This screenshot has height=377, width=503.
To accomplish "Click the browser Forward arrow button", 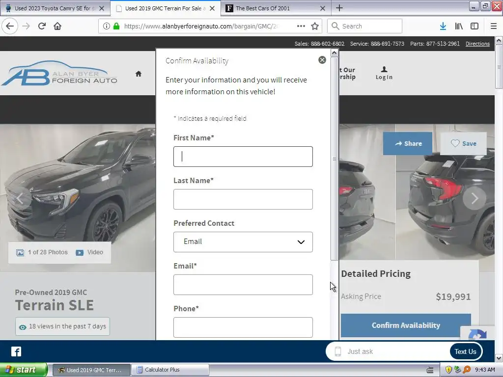I will point(26,26).
